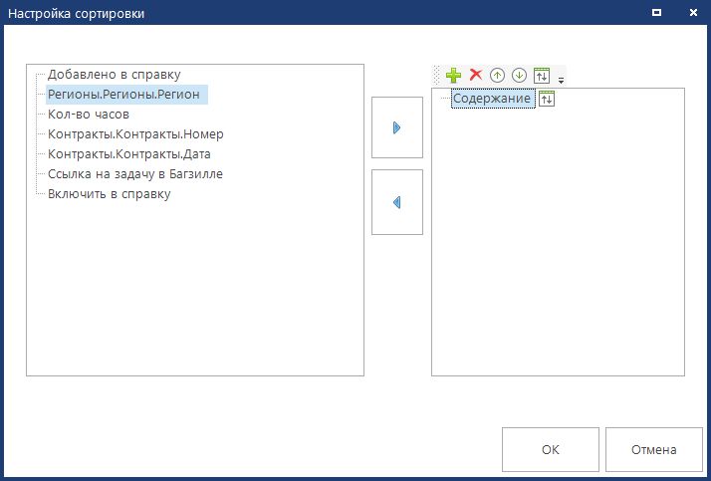Click the move down arrow icon

tap(518, 76)
